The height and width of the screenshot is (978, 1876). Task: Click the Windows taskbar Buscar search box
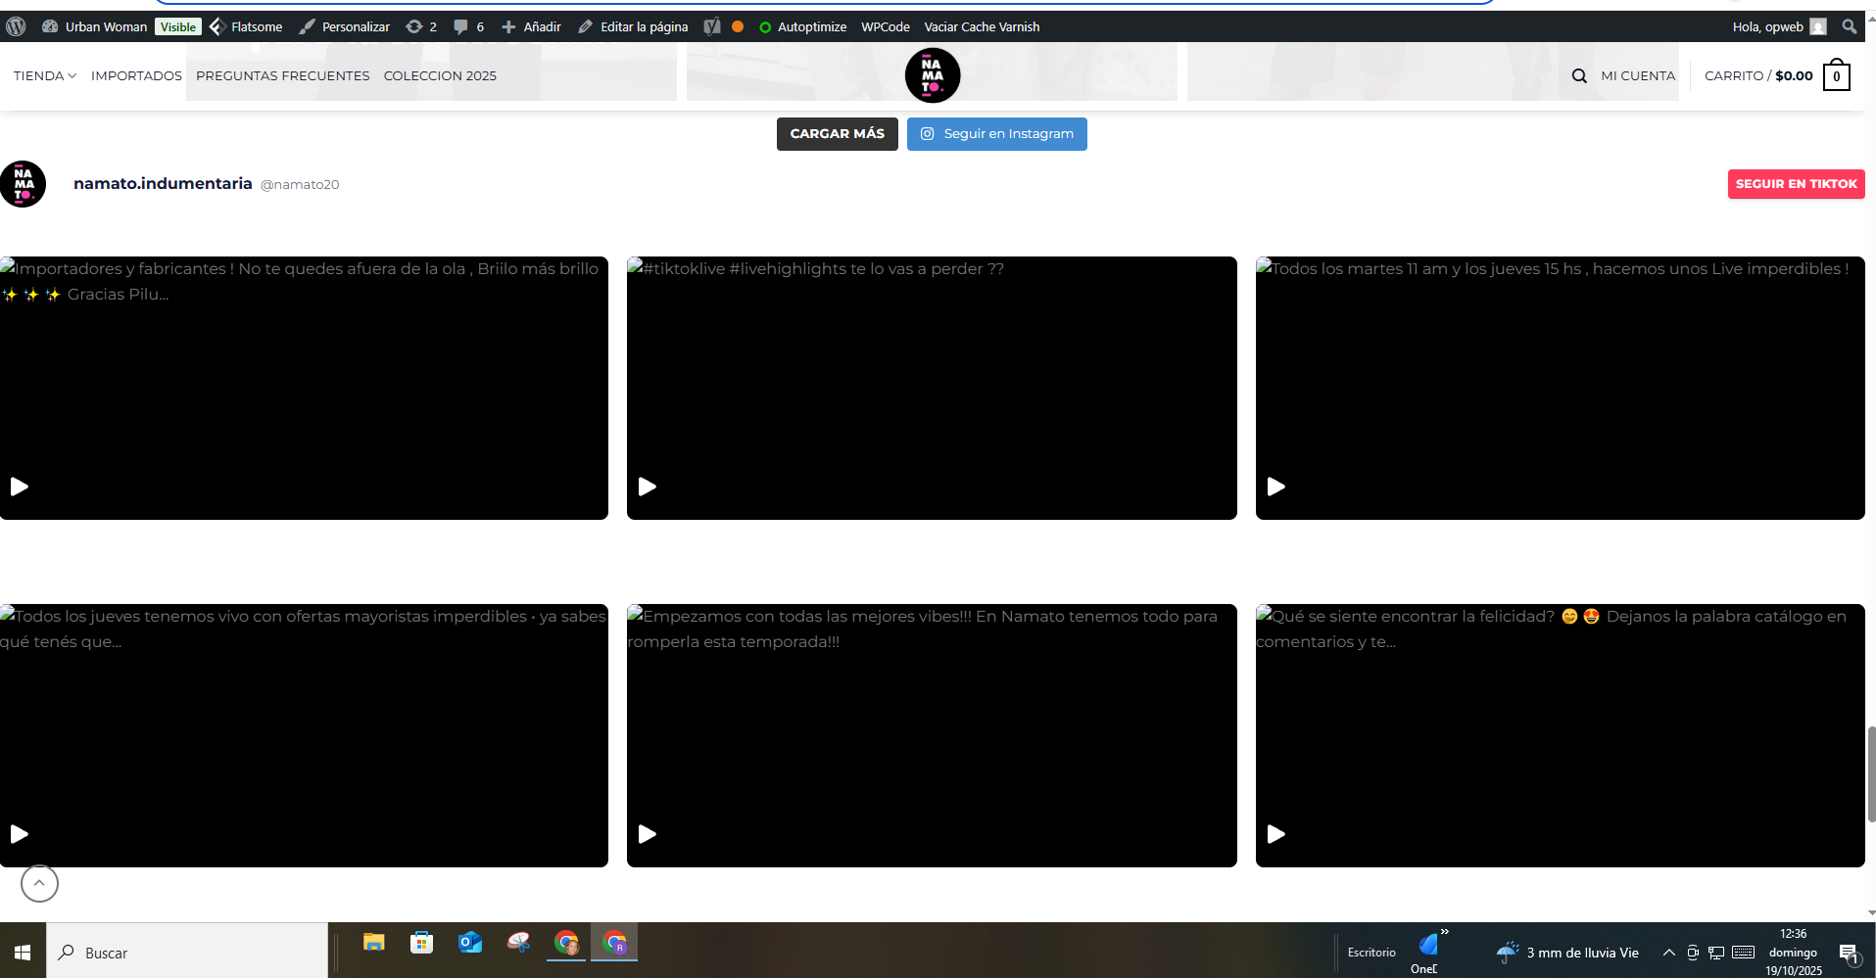186,953
